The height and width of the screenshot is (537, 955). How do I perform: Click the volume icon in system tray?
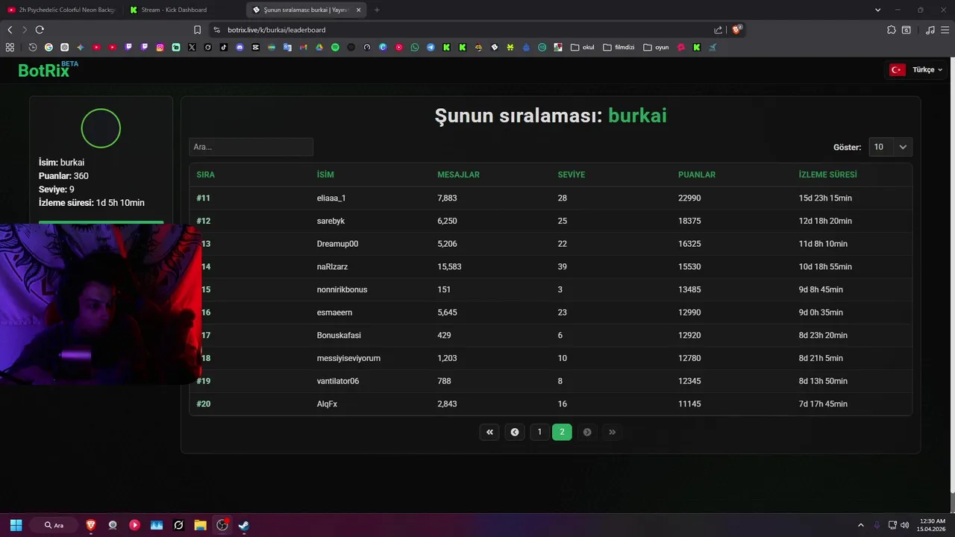(904, 525)
